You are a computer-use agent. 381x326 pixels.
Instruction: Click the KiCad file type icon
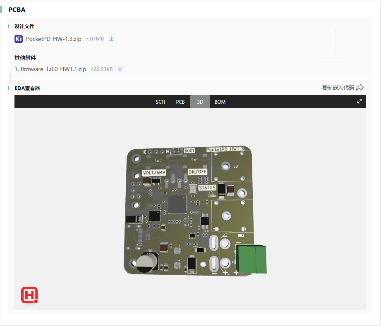tap(19, 39)
